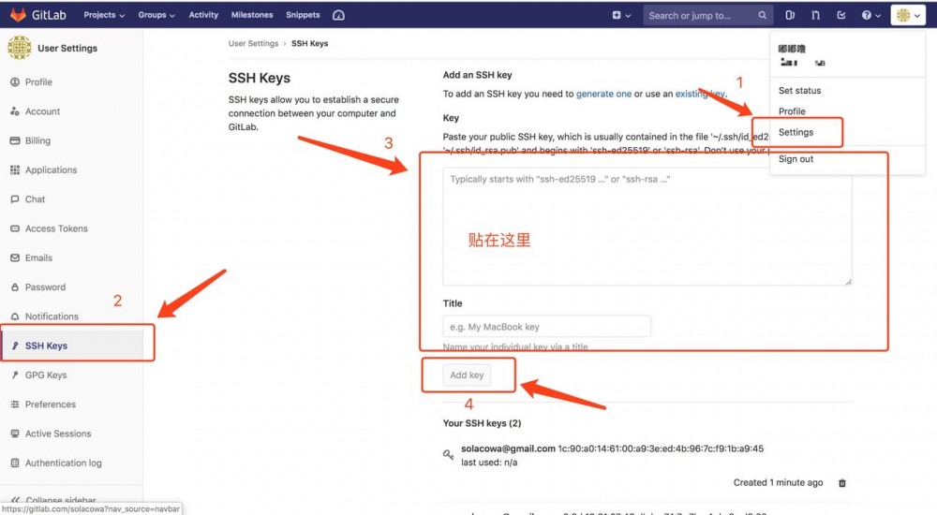Open Preferences settings page
This screenshot has height=515, width=937.
(x=51, y=404)
